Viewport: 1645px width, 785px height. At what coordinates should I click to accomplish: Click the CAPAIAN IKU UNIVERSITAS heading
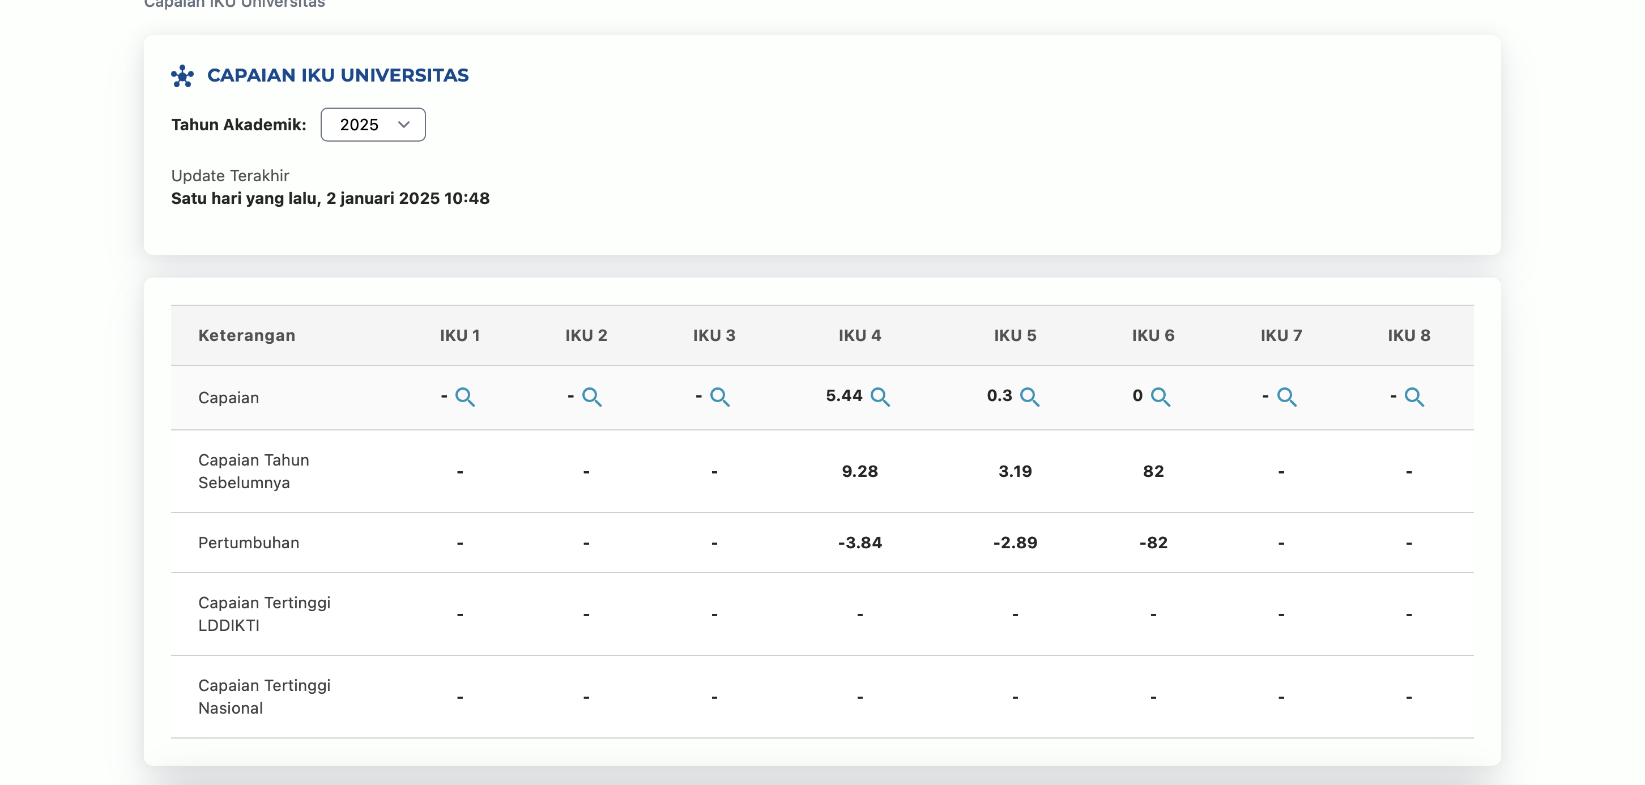338,75
